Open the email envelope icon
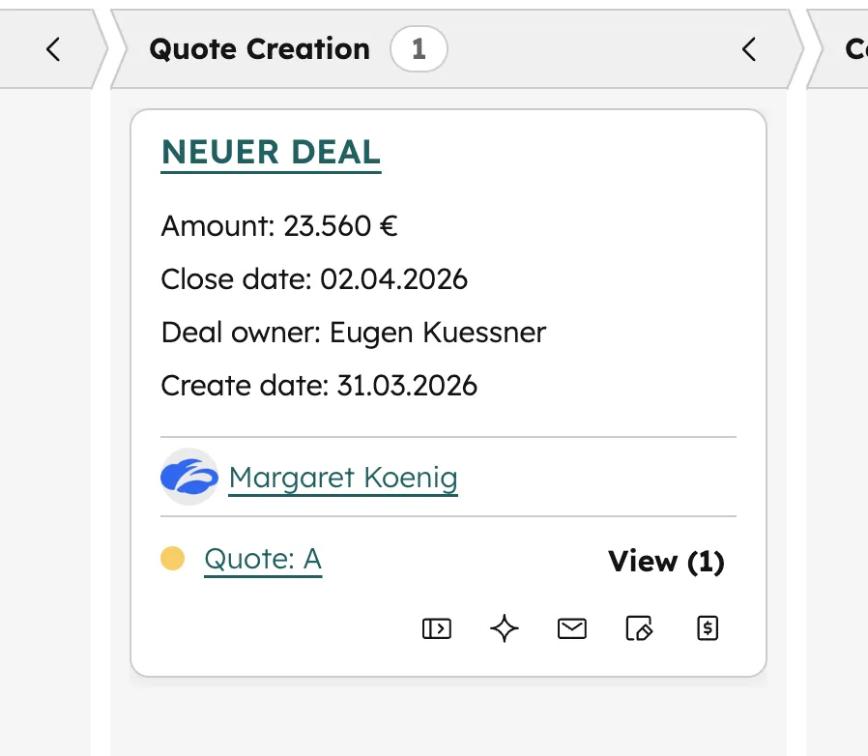The height and width of the screenshot is (756, 868). pyautogui.click(x=571, y=628)
